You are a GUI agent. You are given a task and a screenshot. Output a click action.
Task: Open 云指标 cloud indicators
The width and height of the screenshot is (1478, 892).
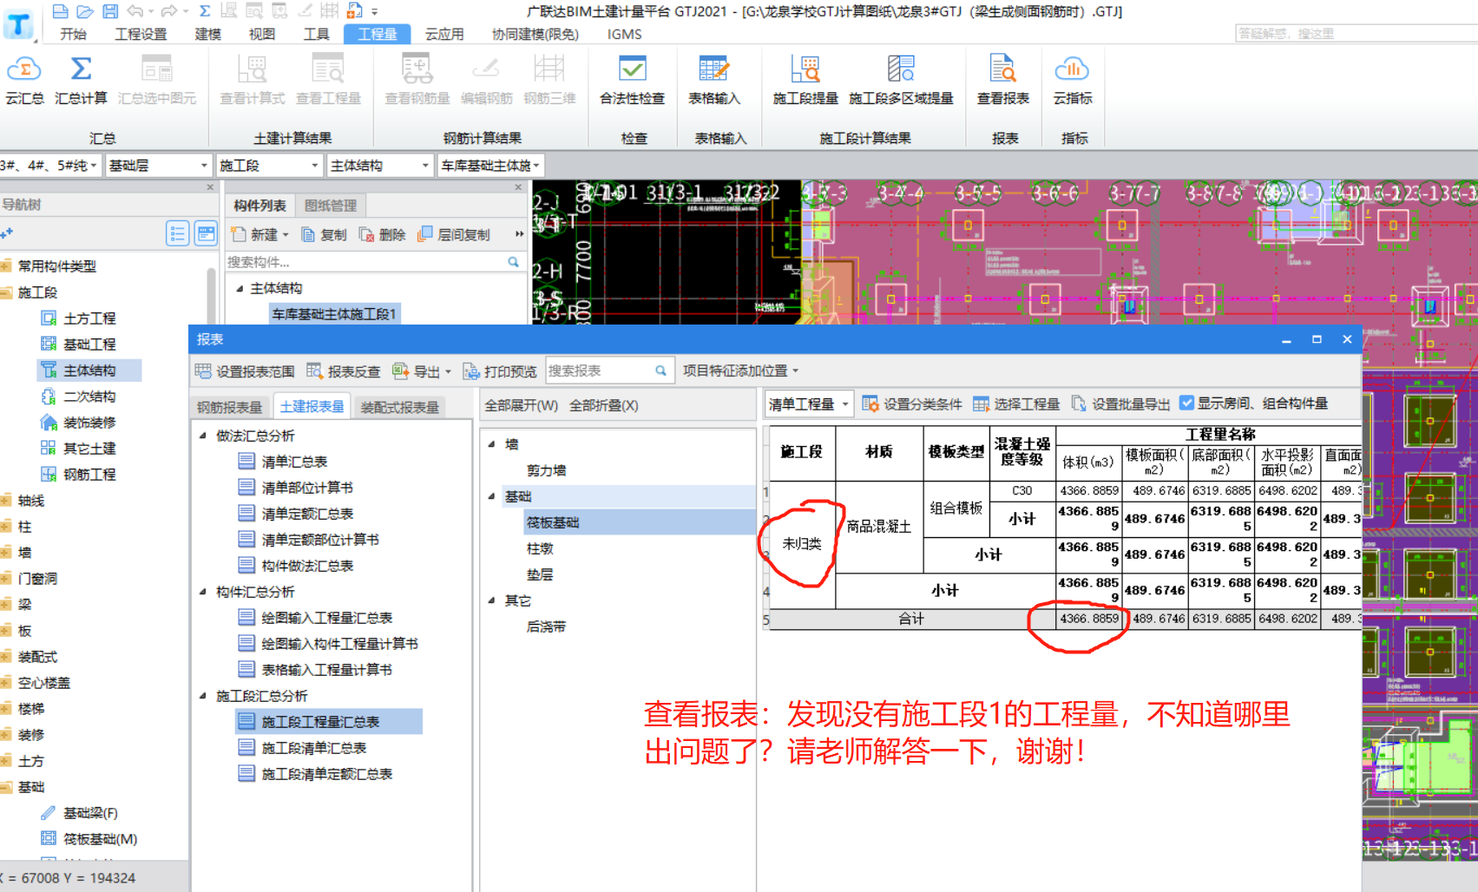(x=1073, y=80)
